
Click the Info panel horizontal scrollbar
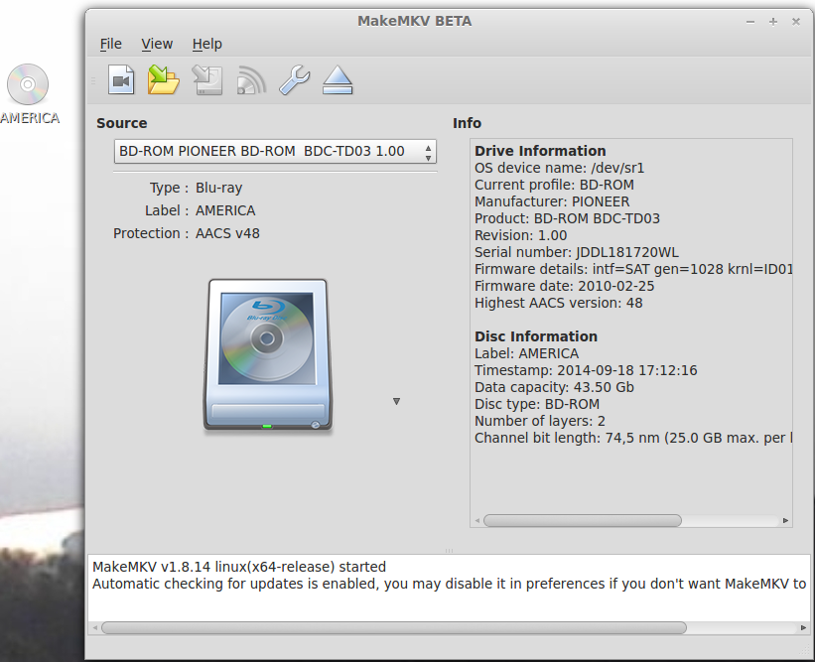pos(582,520)
